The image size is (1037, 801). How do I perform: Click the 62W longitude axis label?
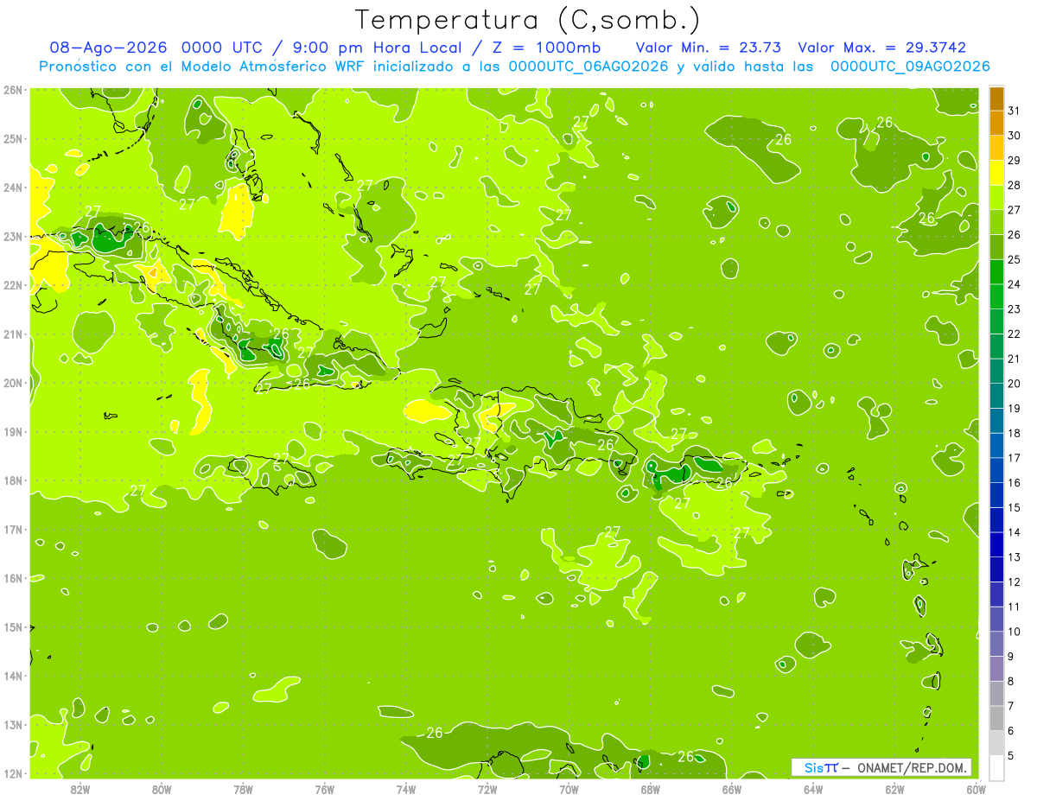click(894, 789)
